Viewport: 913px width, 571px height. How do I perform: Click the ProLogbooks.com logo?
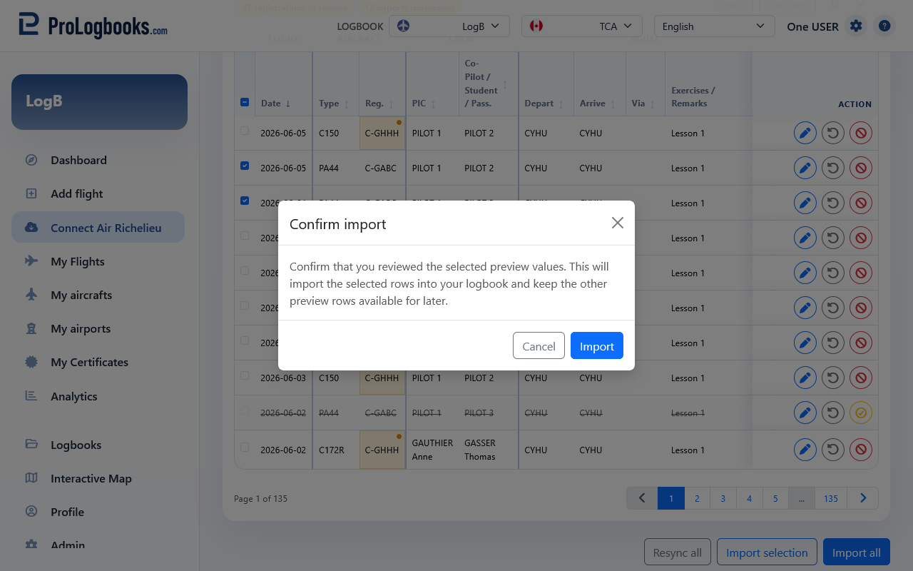[93, 26]
